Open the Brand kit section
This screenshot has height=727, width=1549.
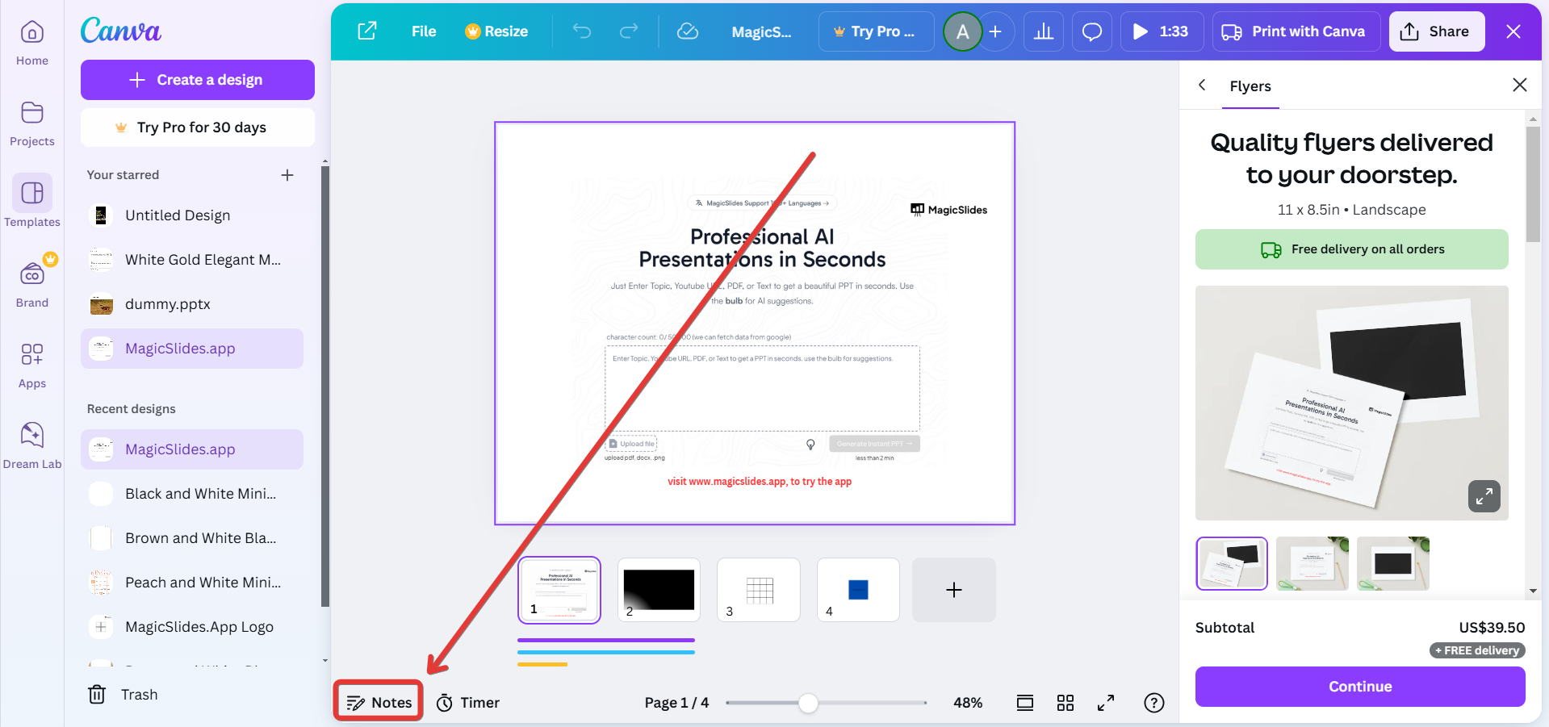(32, 284)
